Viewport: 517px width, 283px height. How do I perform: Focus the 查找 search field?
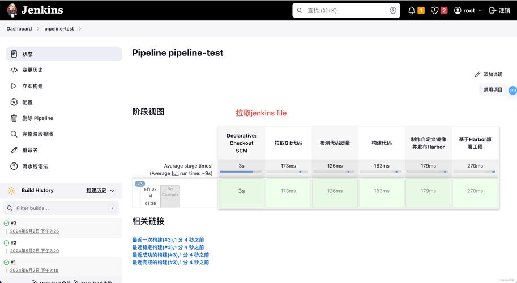coord(346,11)
